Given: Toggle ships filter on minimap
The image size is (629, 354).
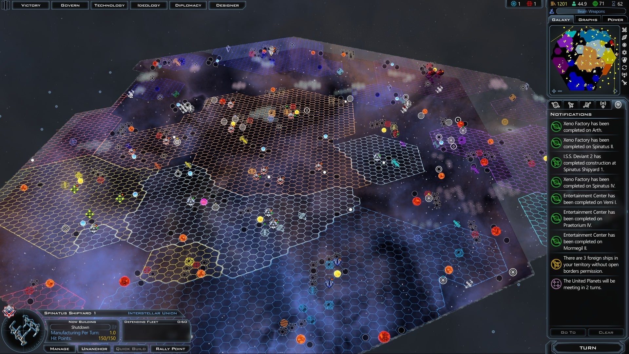Looking at the screenshot, I should coord(624,30).
